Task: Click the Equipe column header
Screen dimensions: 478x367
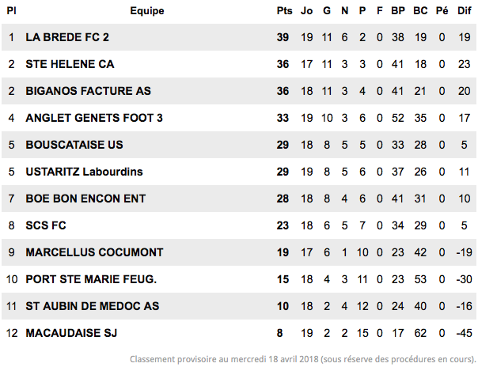Action: (x=147, y=11)
